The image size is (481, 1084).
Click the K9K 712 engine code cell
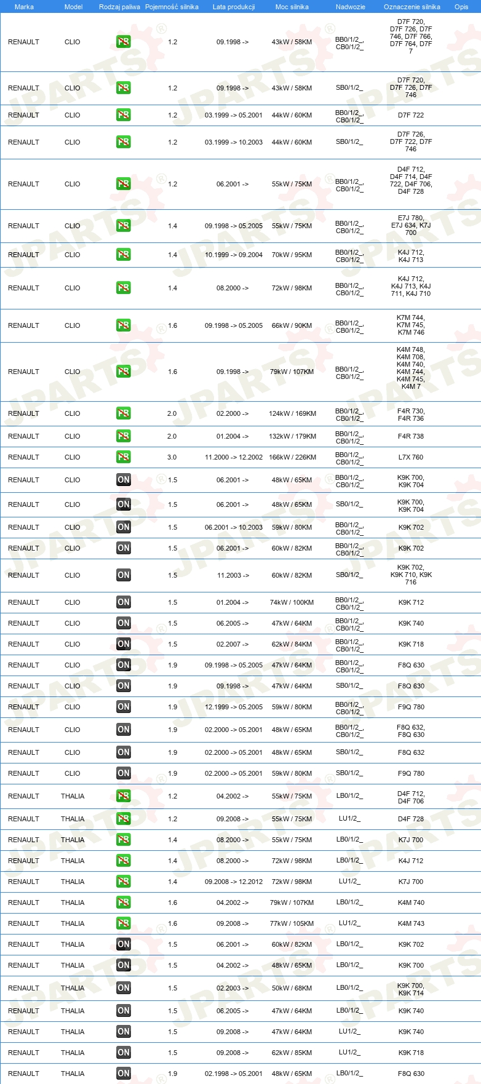click(411, 602)
